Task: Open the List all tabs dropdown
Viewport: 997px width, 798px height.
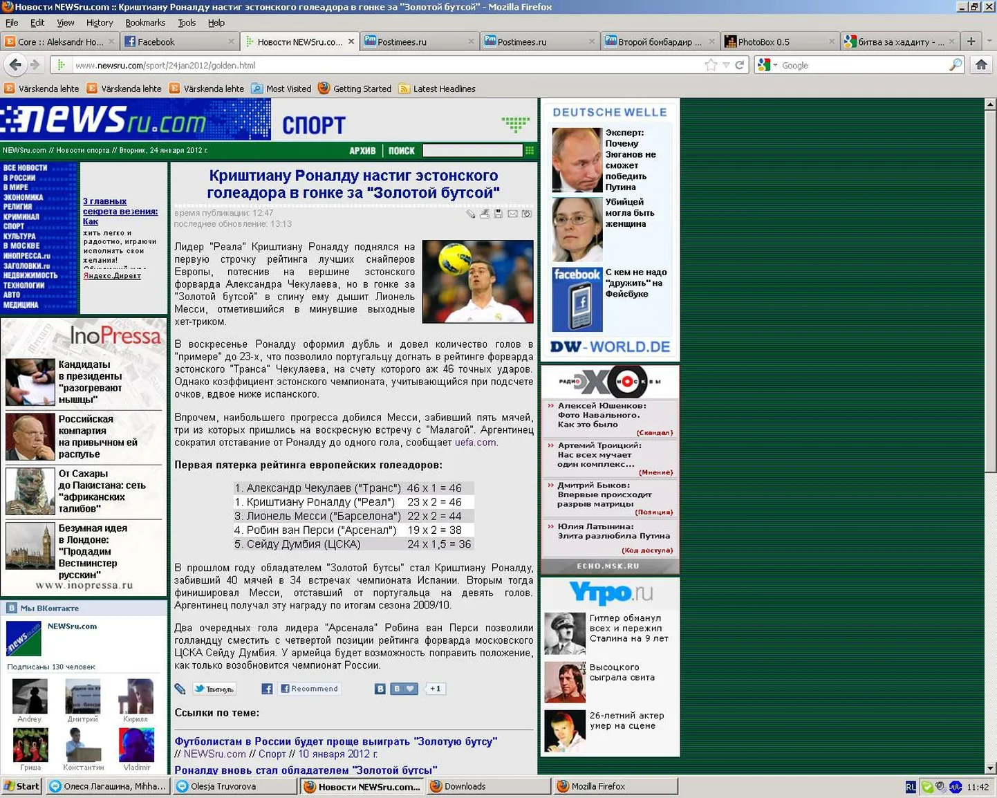Action: click(989, 41)
